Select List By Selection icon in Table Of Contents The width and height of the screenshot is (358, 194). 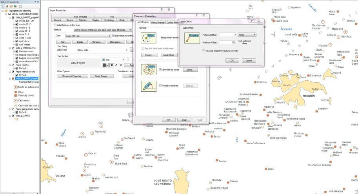pyautogui.click(x=15, y=6)
